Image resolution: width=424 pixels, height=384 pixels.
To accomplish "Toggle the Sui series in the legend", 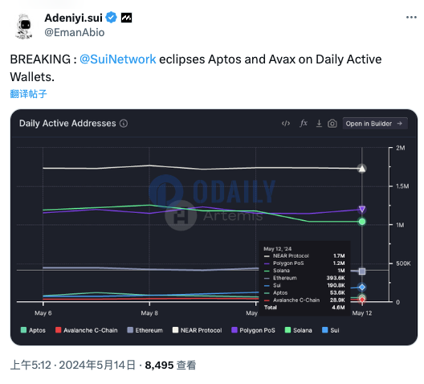I will [x=330, y=330].
